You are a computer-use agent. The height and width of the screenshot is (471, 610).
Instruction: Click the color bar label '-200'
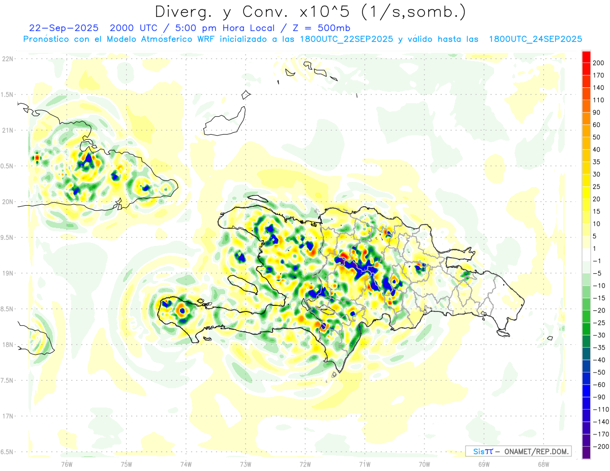point(600,446)
